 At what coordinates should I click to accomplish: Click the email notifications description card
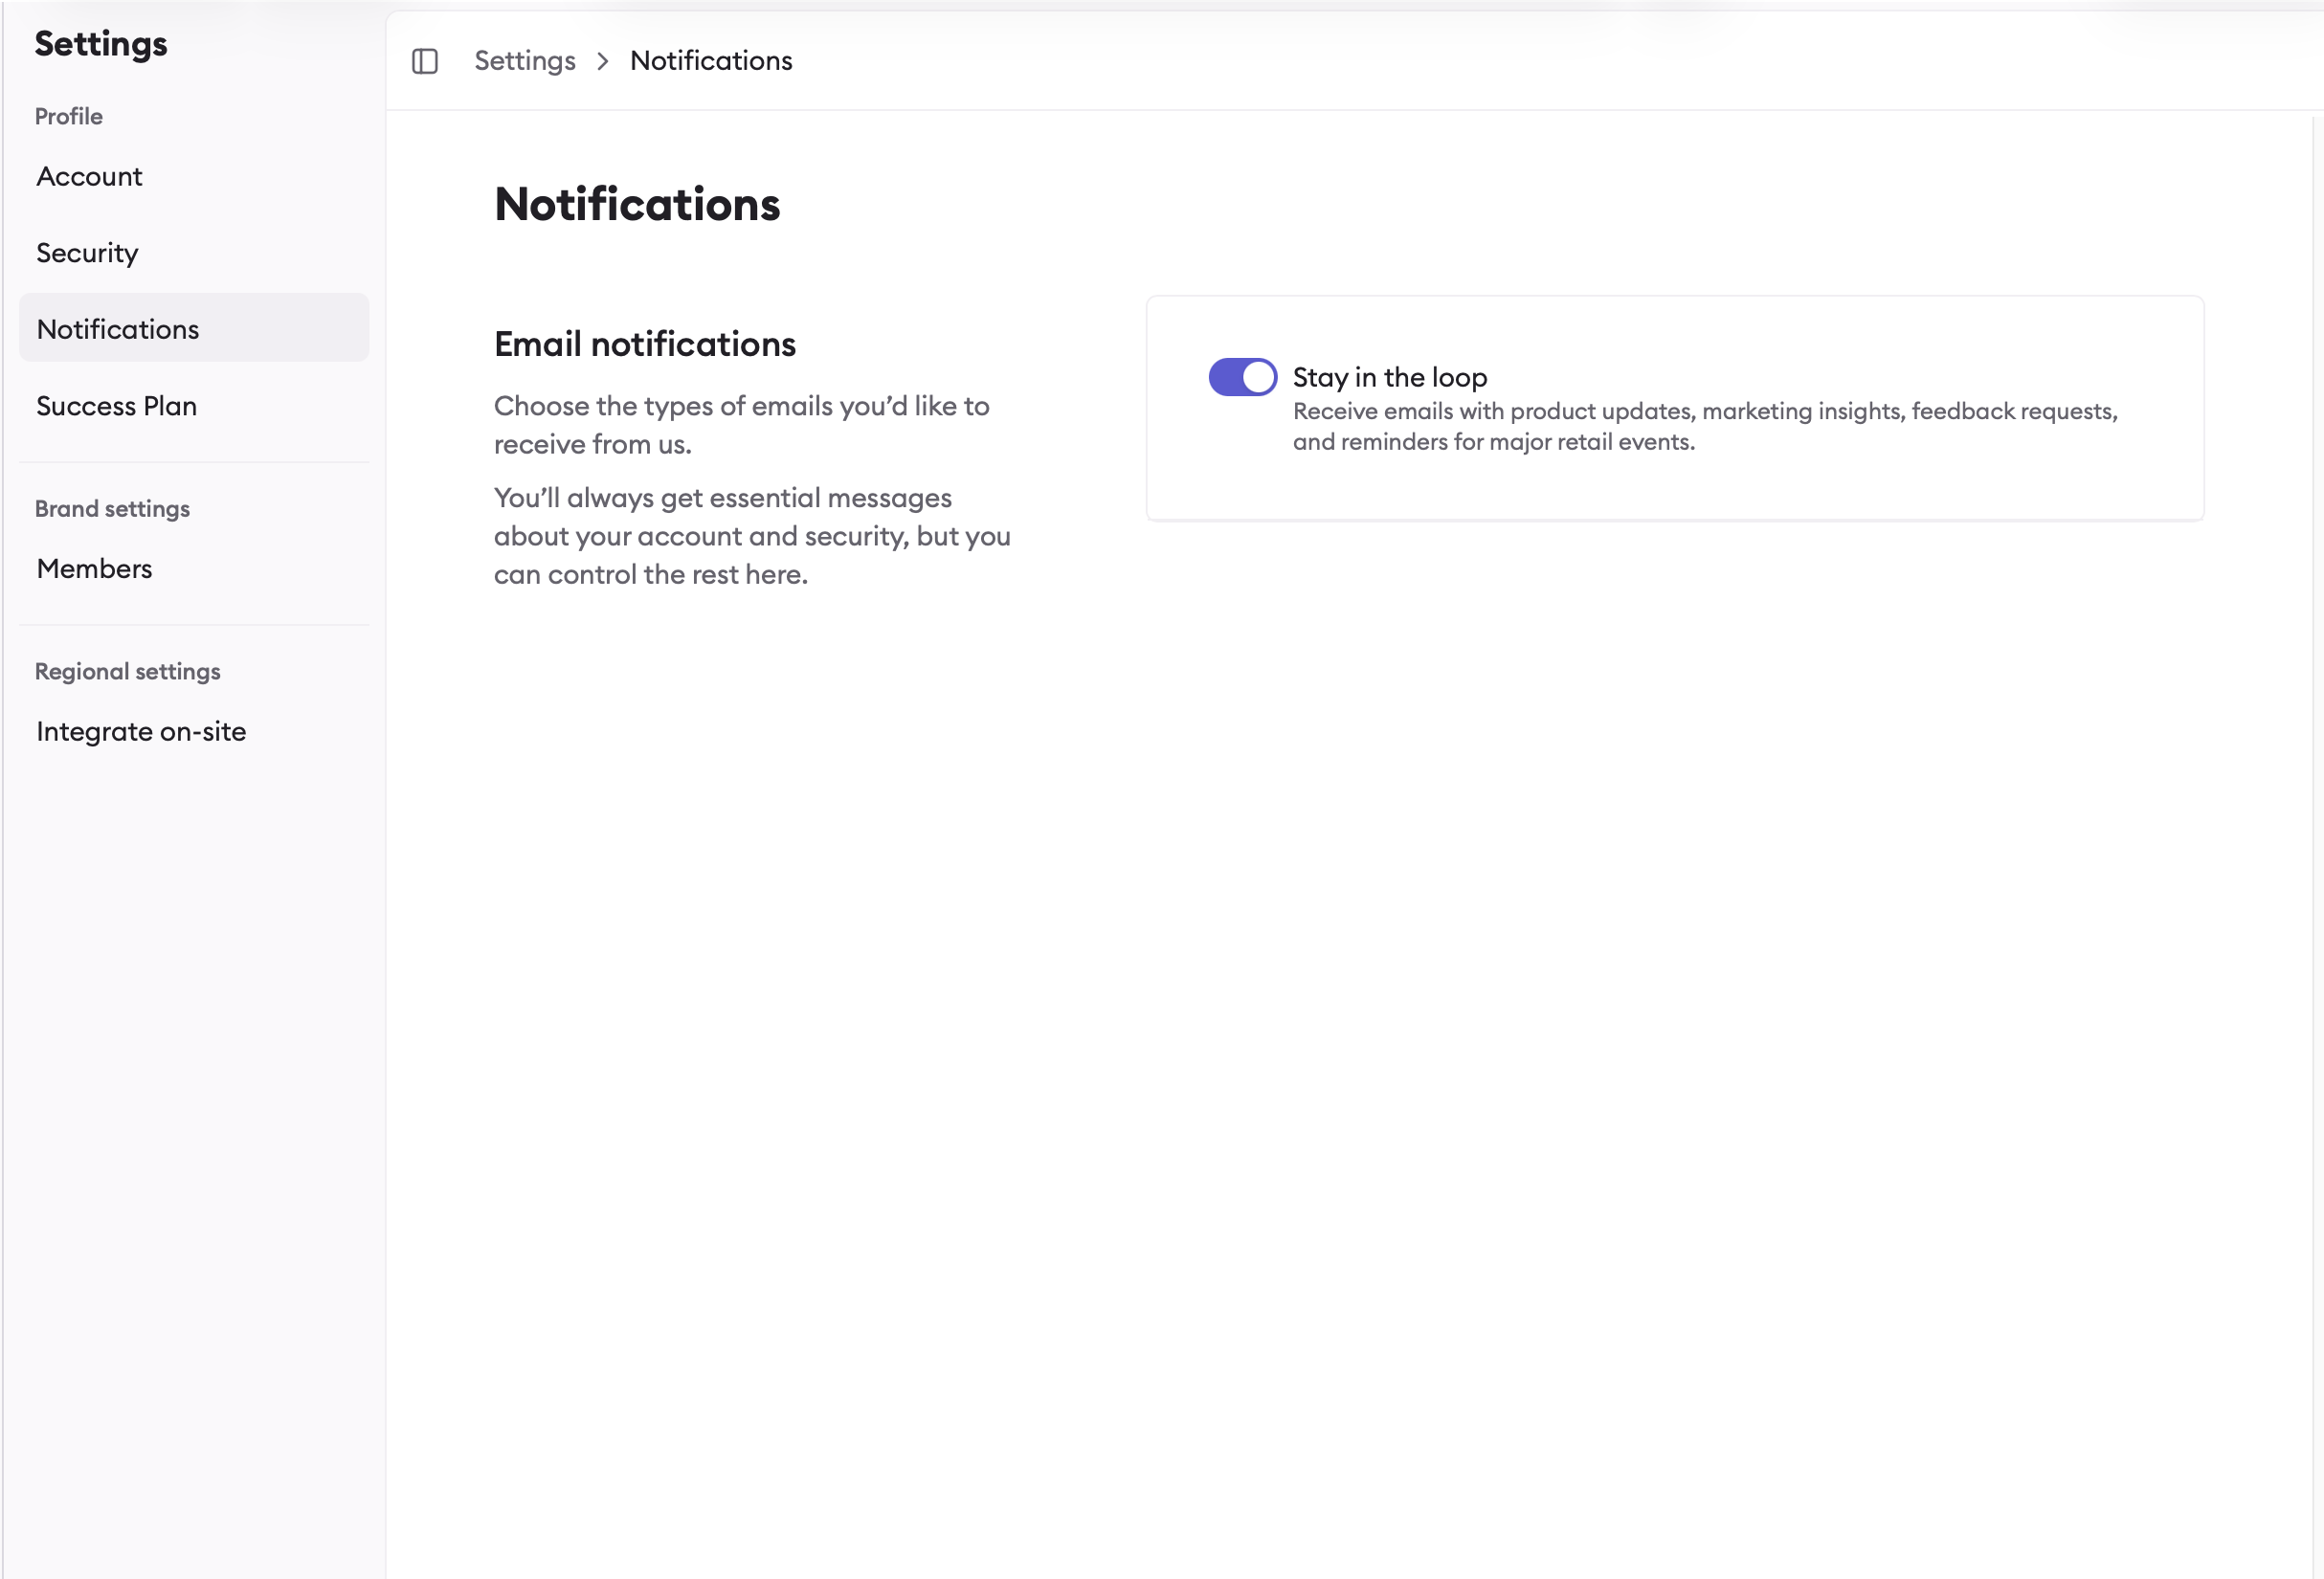click(x=1674, y=407)
